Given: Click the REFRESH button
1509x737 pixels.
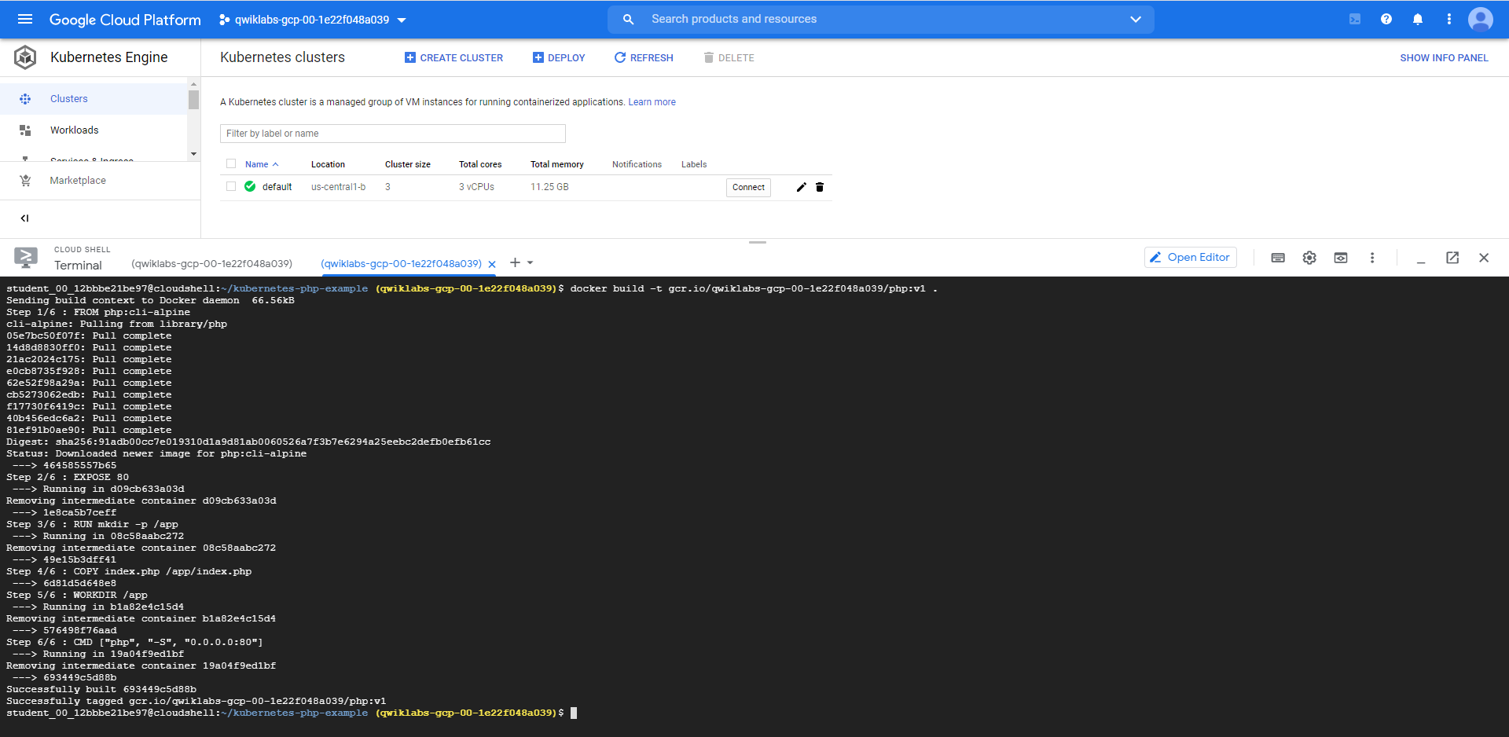Looking at the screenshot, I should tap(644, 57).
